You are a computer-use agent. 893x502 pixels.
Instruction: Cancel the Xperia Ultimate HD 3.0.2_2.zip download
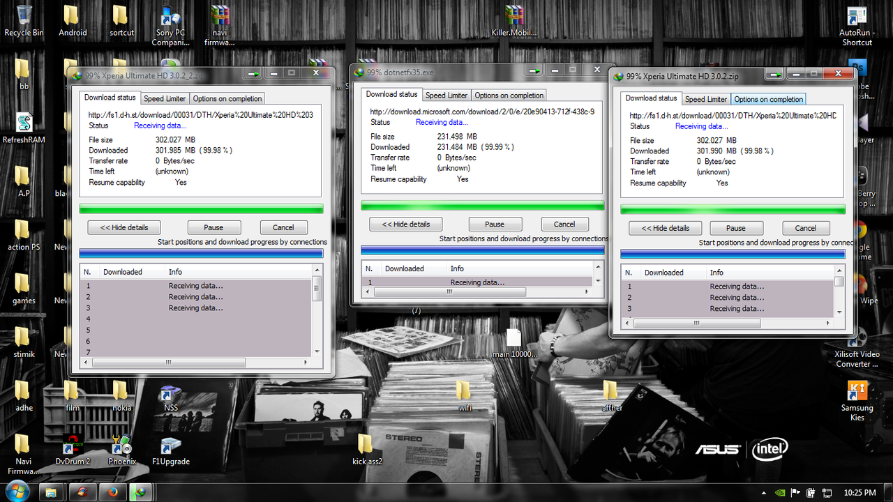click(x=283, y=227)
